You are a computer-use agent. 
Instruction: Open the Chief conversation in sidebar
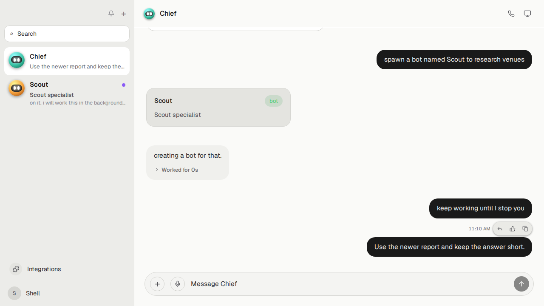pyautogui.click(x=67, y=61)
